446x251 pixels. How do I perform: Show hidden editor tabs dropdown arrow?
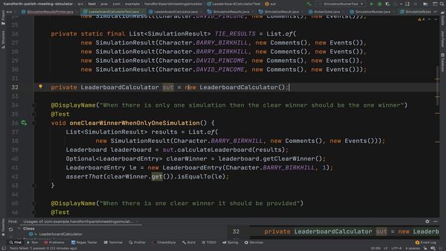[x=435, y=12]
